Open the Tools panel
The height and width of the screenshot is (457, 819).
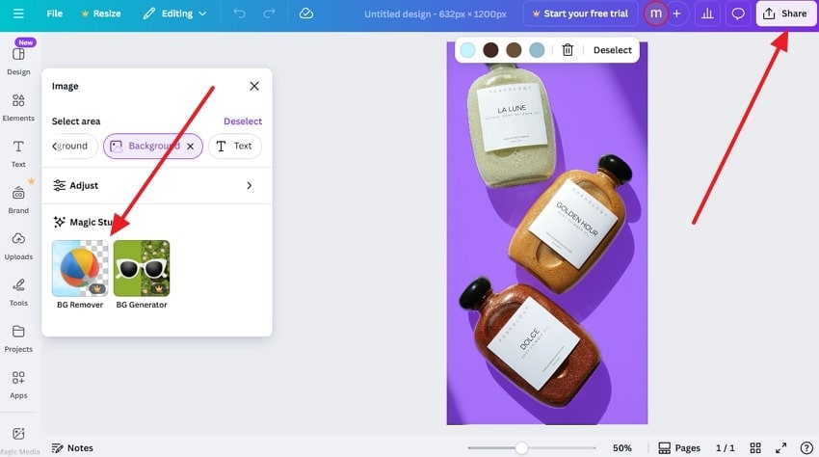18,292
